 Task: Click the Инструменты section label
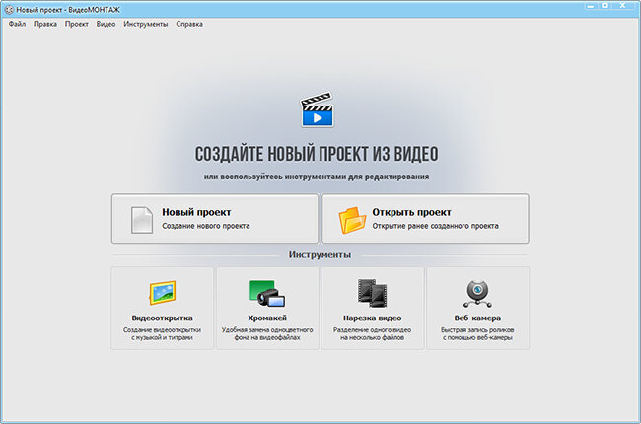click(320, 254)
